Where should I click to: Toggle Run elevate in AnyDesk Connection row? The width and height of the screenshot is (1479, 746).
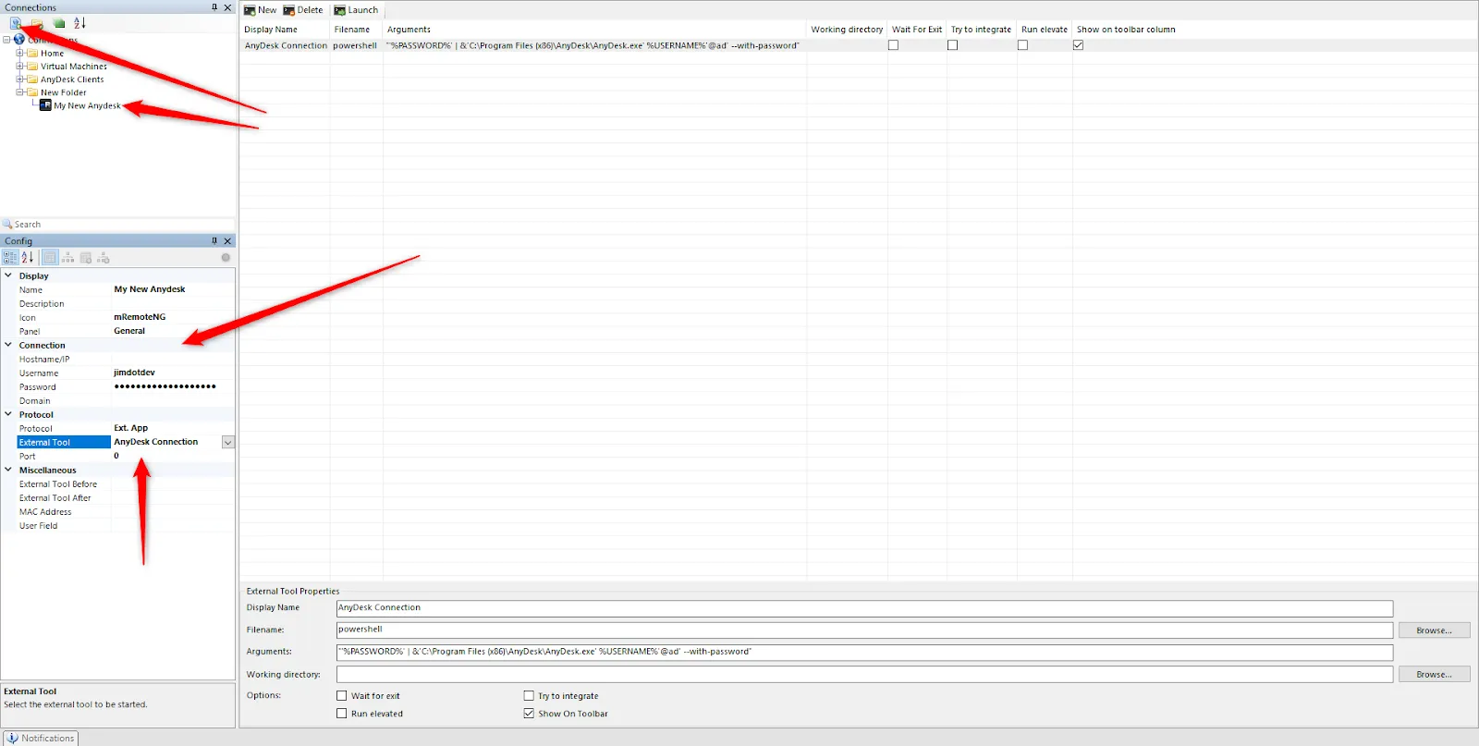pos(1022,45)
